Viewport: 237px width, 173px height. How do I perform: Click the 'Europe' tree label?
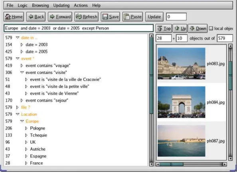pyautogui.click(x=32, y=121)
